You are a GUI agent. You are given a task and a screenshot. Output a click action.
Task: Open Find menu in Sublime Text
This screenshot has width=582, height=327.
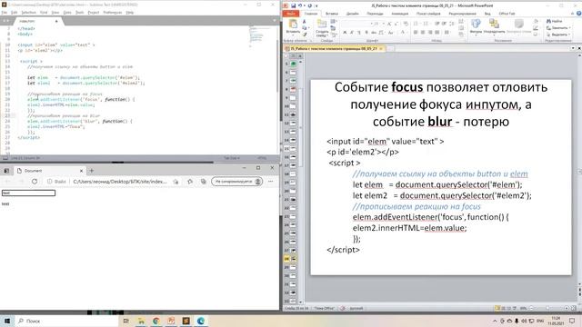44,12
